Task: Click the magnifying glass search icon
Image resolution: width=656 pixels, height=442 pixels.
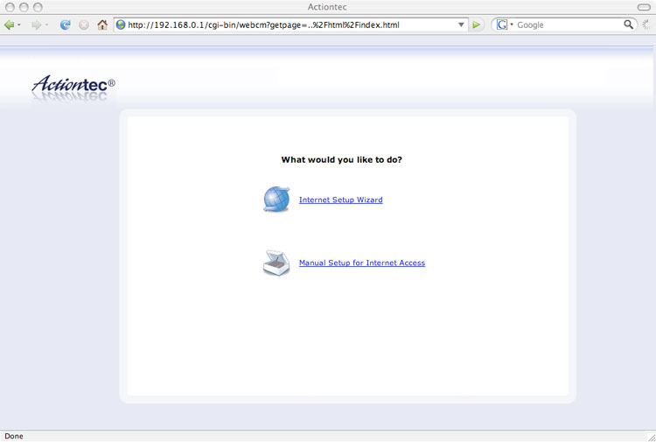Action: [628, 25]
